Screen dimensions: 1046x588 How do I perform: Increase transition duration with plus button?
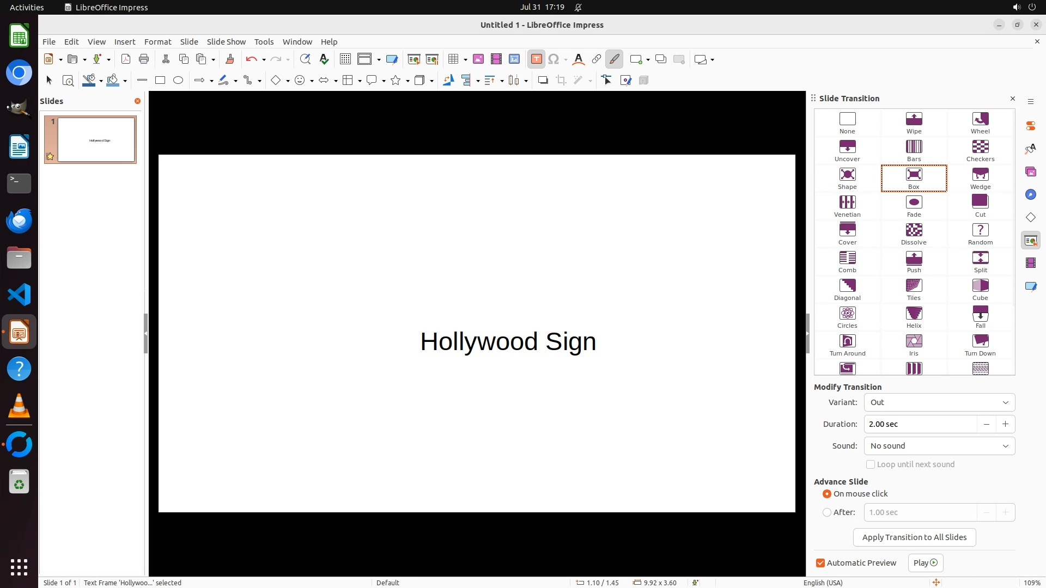tap(1005, 424)
